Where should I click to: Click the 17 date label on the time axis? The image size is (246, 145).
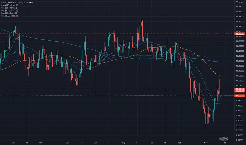[138, 143]
